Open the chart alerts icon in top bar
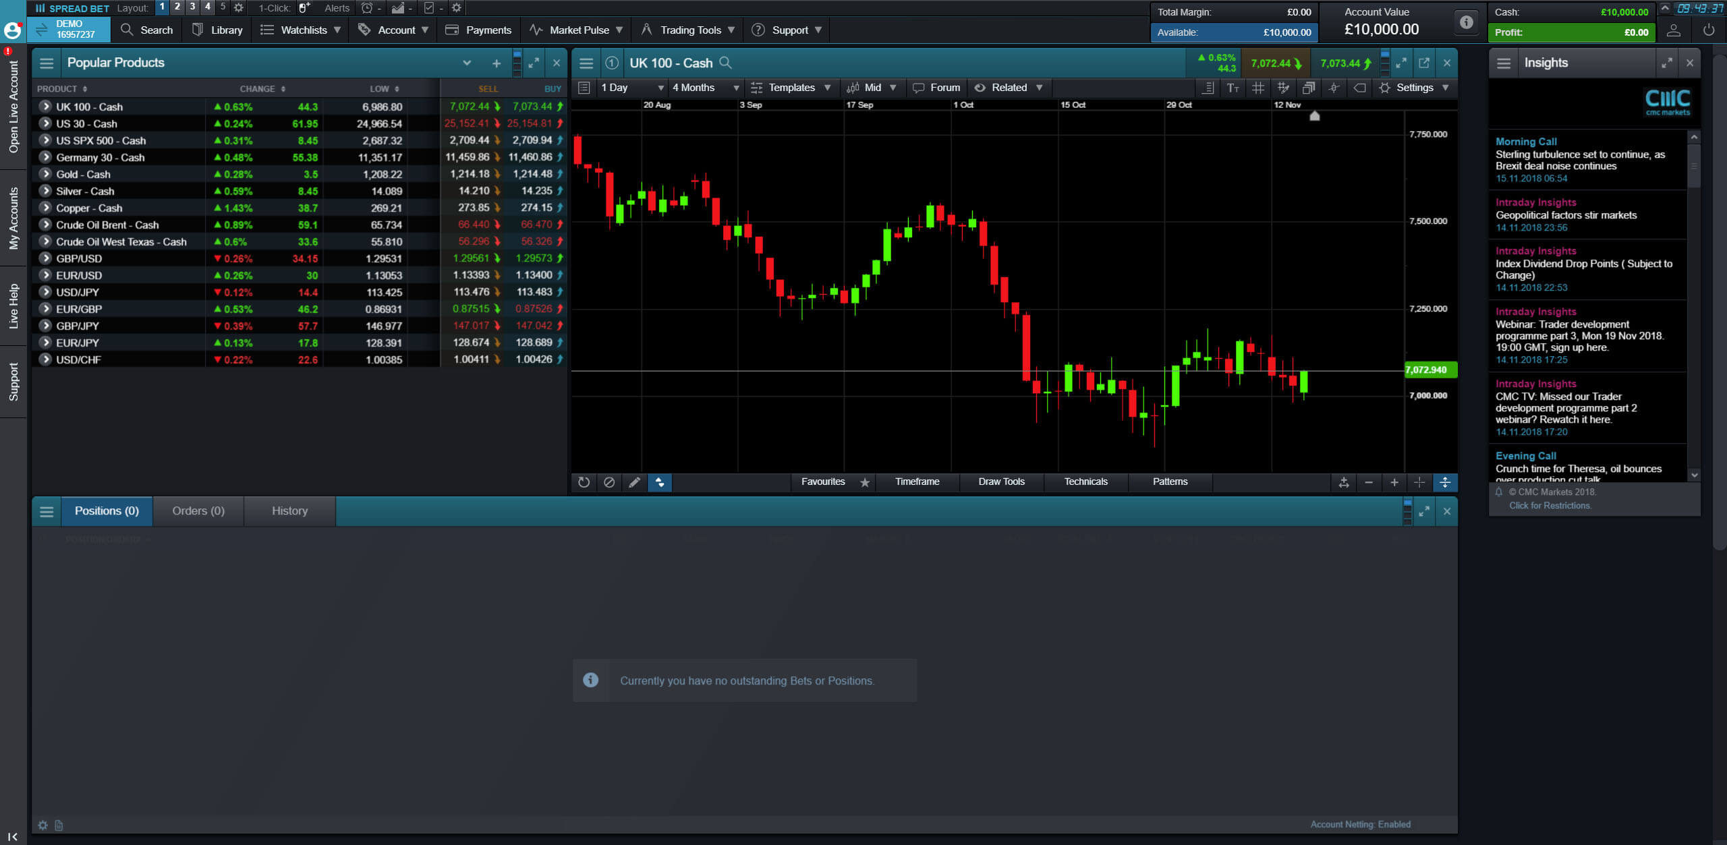 pyautogui.click(x=398, y=7)
